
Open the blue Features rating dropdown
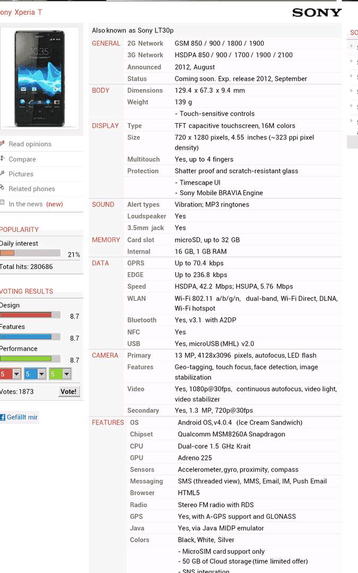(x=35, y=374)
